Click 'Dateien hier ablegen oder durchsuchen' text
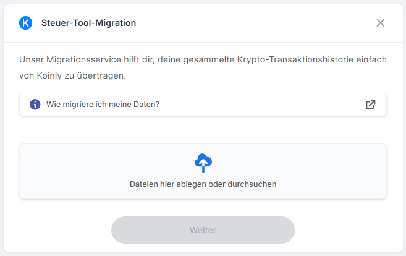The height and width of the screenshot is (256, 406). coord(203,184)
